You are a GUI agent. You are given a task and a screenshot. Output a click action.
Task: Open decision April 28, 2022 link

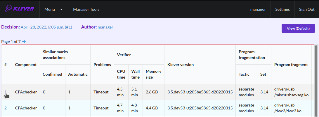[x=46, y=27]
